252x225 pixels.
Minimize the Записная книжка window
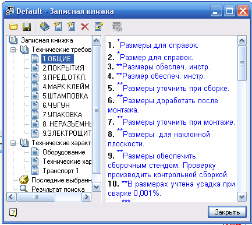[216, 11]
